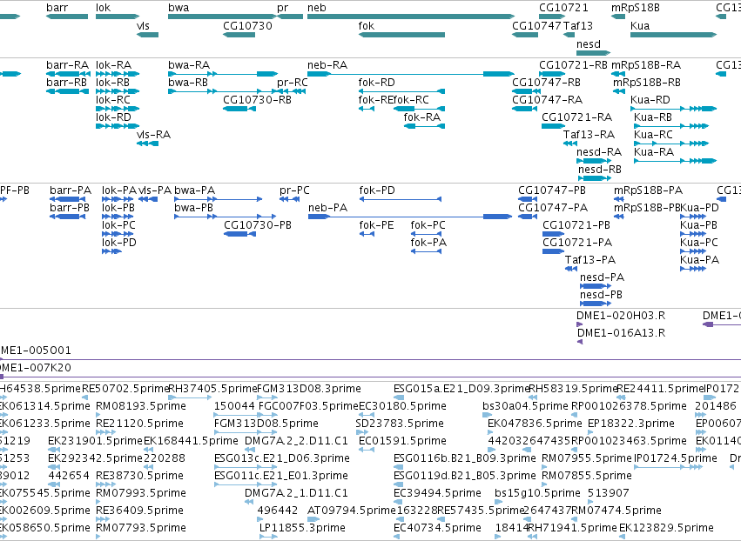Click the CG10721-RB transcript
This screenshot has height=541, width=741.
(x=552, y=74)
